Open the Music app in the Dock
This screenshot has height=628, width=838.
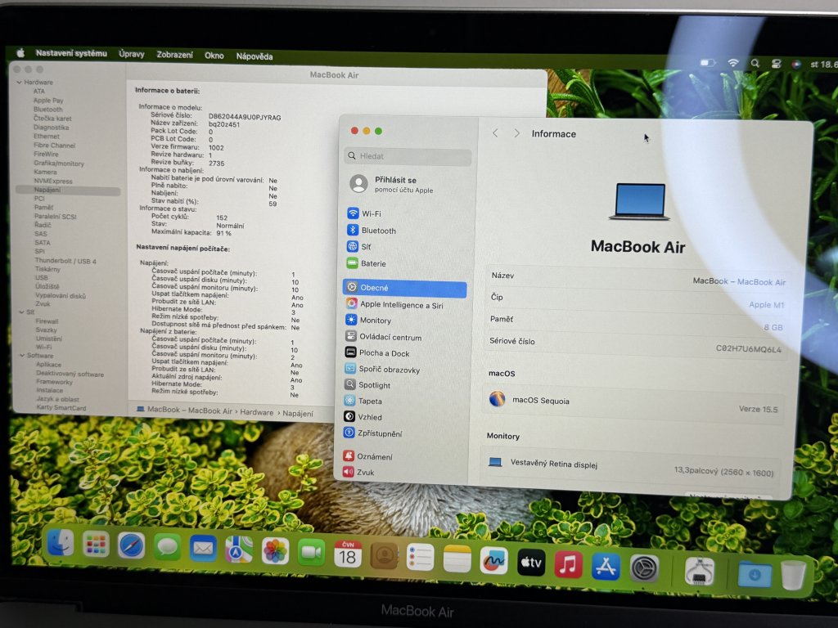[568, 564]
